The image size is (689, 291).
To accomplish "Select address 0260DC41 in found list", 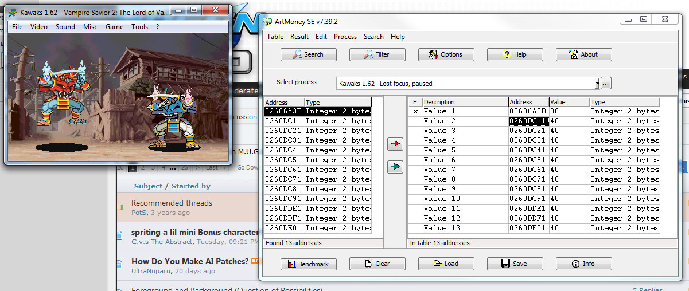I will click(284, 151).
